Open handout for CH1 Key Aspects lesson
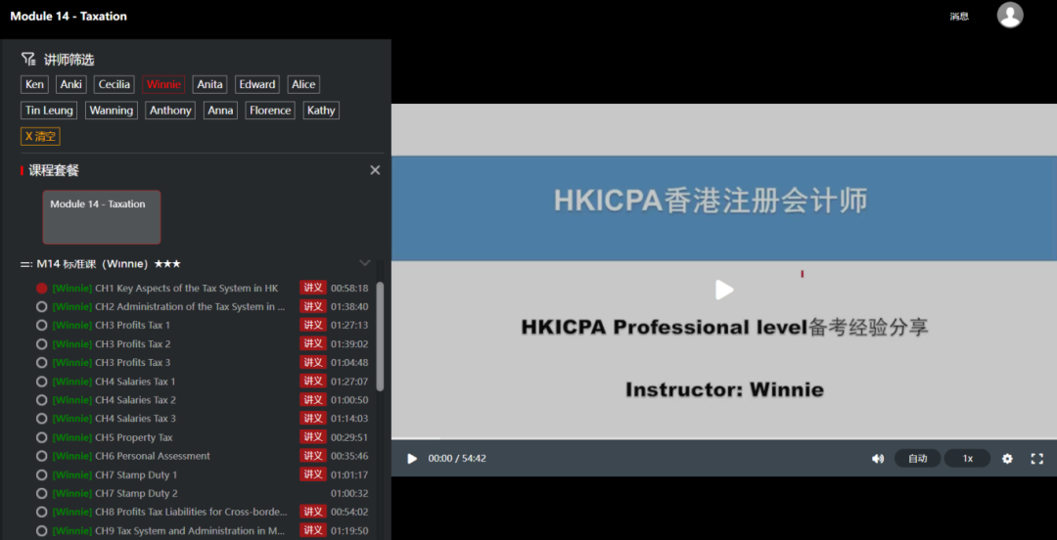The height and width of the screenshot is (540, 1057). point(313,288)
